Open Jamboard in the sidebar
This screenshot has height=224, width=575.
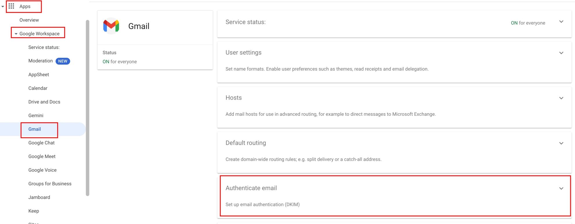point(39,197)
